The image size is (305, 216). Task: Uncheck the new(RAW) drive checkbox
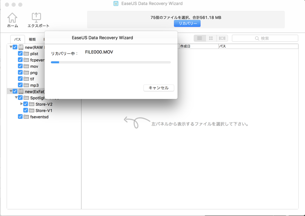[15, 47]
